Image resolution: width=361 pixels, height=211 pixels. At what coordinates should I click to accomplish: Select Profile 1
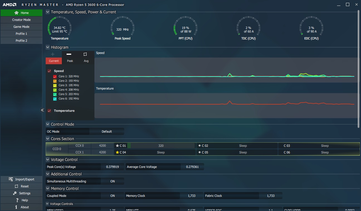click(21, 34)
